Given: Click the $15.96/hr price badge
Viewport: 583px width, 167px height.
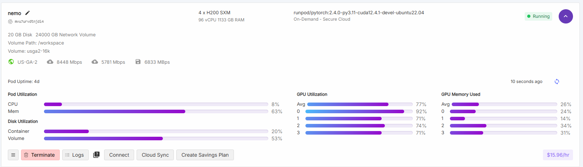Looking at the screenshot, I should coord(558,155).
